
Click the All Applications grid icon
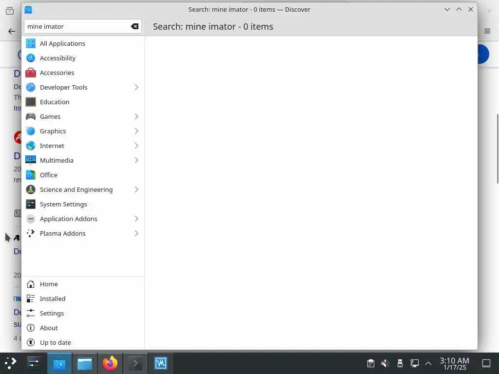tap(31, 43)
